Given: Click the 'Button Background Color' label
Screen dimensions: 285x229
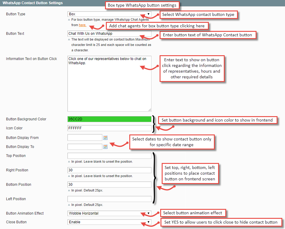Looking at the screenshot, I should [26, 119].
